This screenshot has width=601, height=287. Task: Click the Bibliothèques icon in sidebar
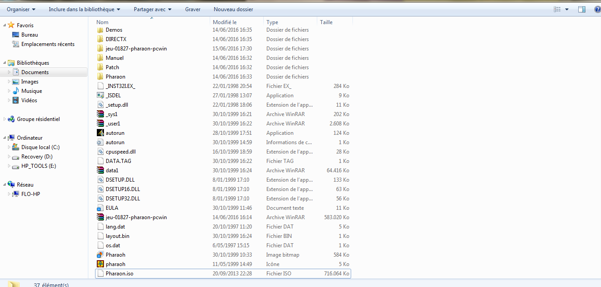pyautogui.click(x=11, y=63)
